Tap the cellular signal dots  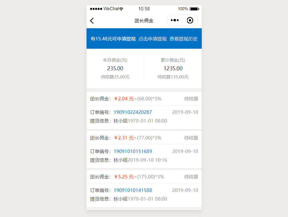96,9
